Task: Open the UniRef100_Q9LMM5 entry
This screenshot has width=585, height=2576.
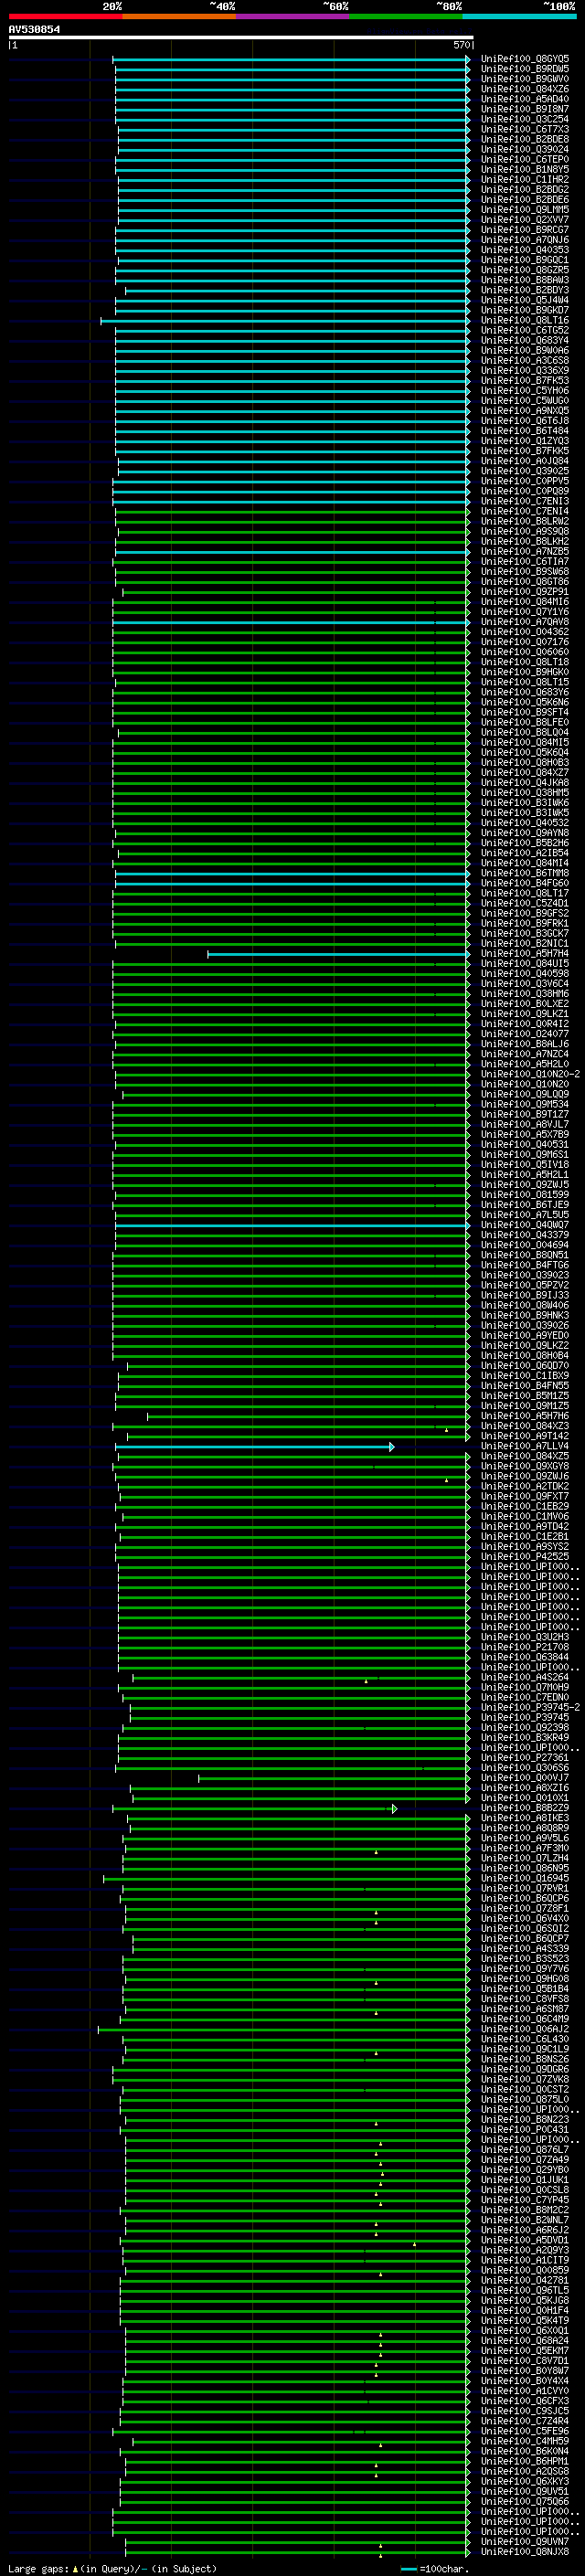Action: pyautogui.click(x=524, y=210)
